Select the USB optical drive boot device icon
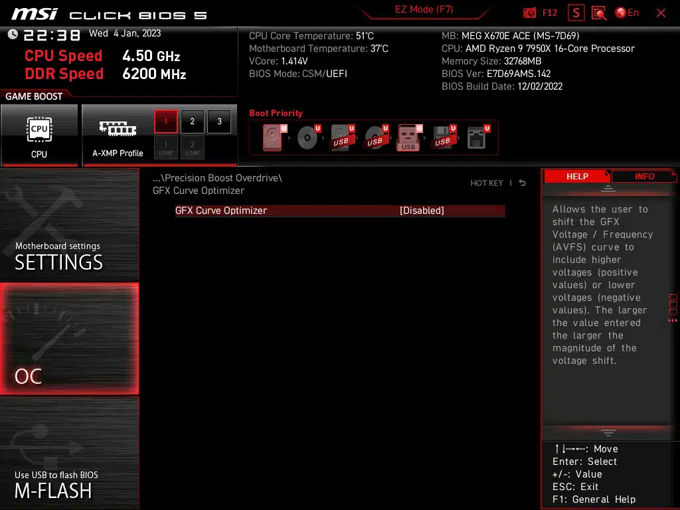 (377, 137)
